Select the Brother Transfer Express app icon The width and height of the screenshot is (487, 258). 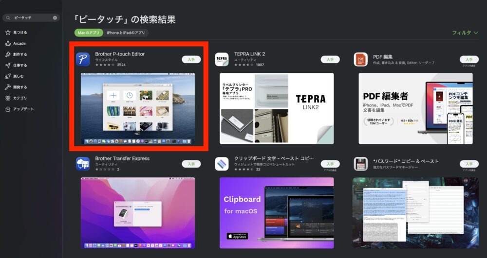pos(82,164)
